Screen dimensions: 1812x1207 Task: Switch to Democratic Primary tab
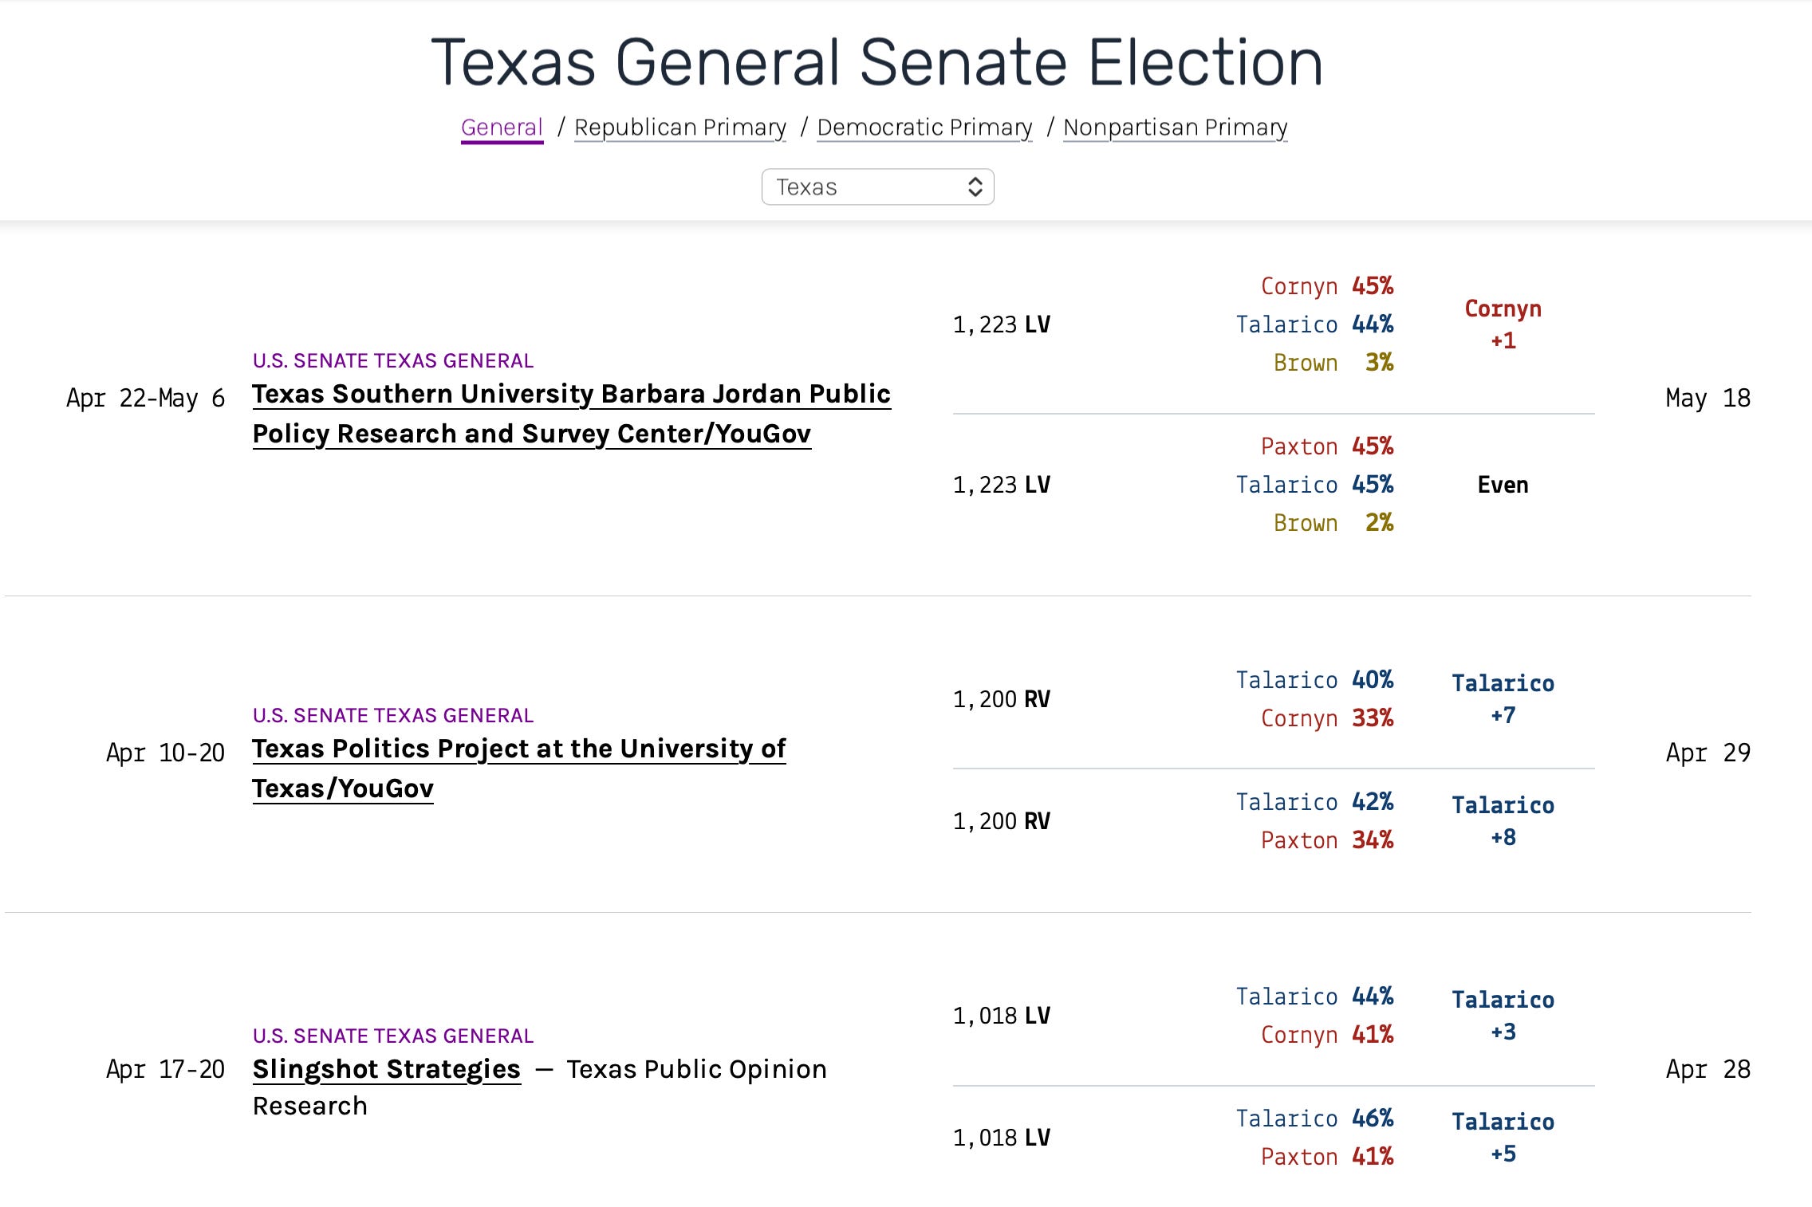[924, 128]
